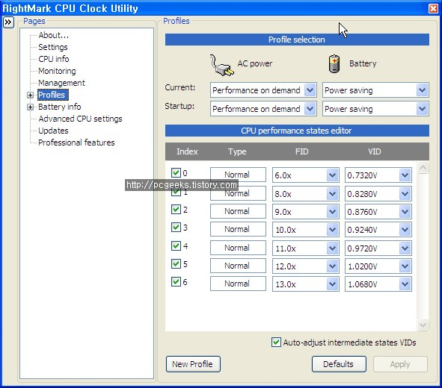Close the RightMark CPU Clock Utility window
The height and width of the screenshot is (388, 442).
coord(433,8)
